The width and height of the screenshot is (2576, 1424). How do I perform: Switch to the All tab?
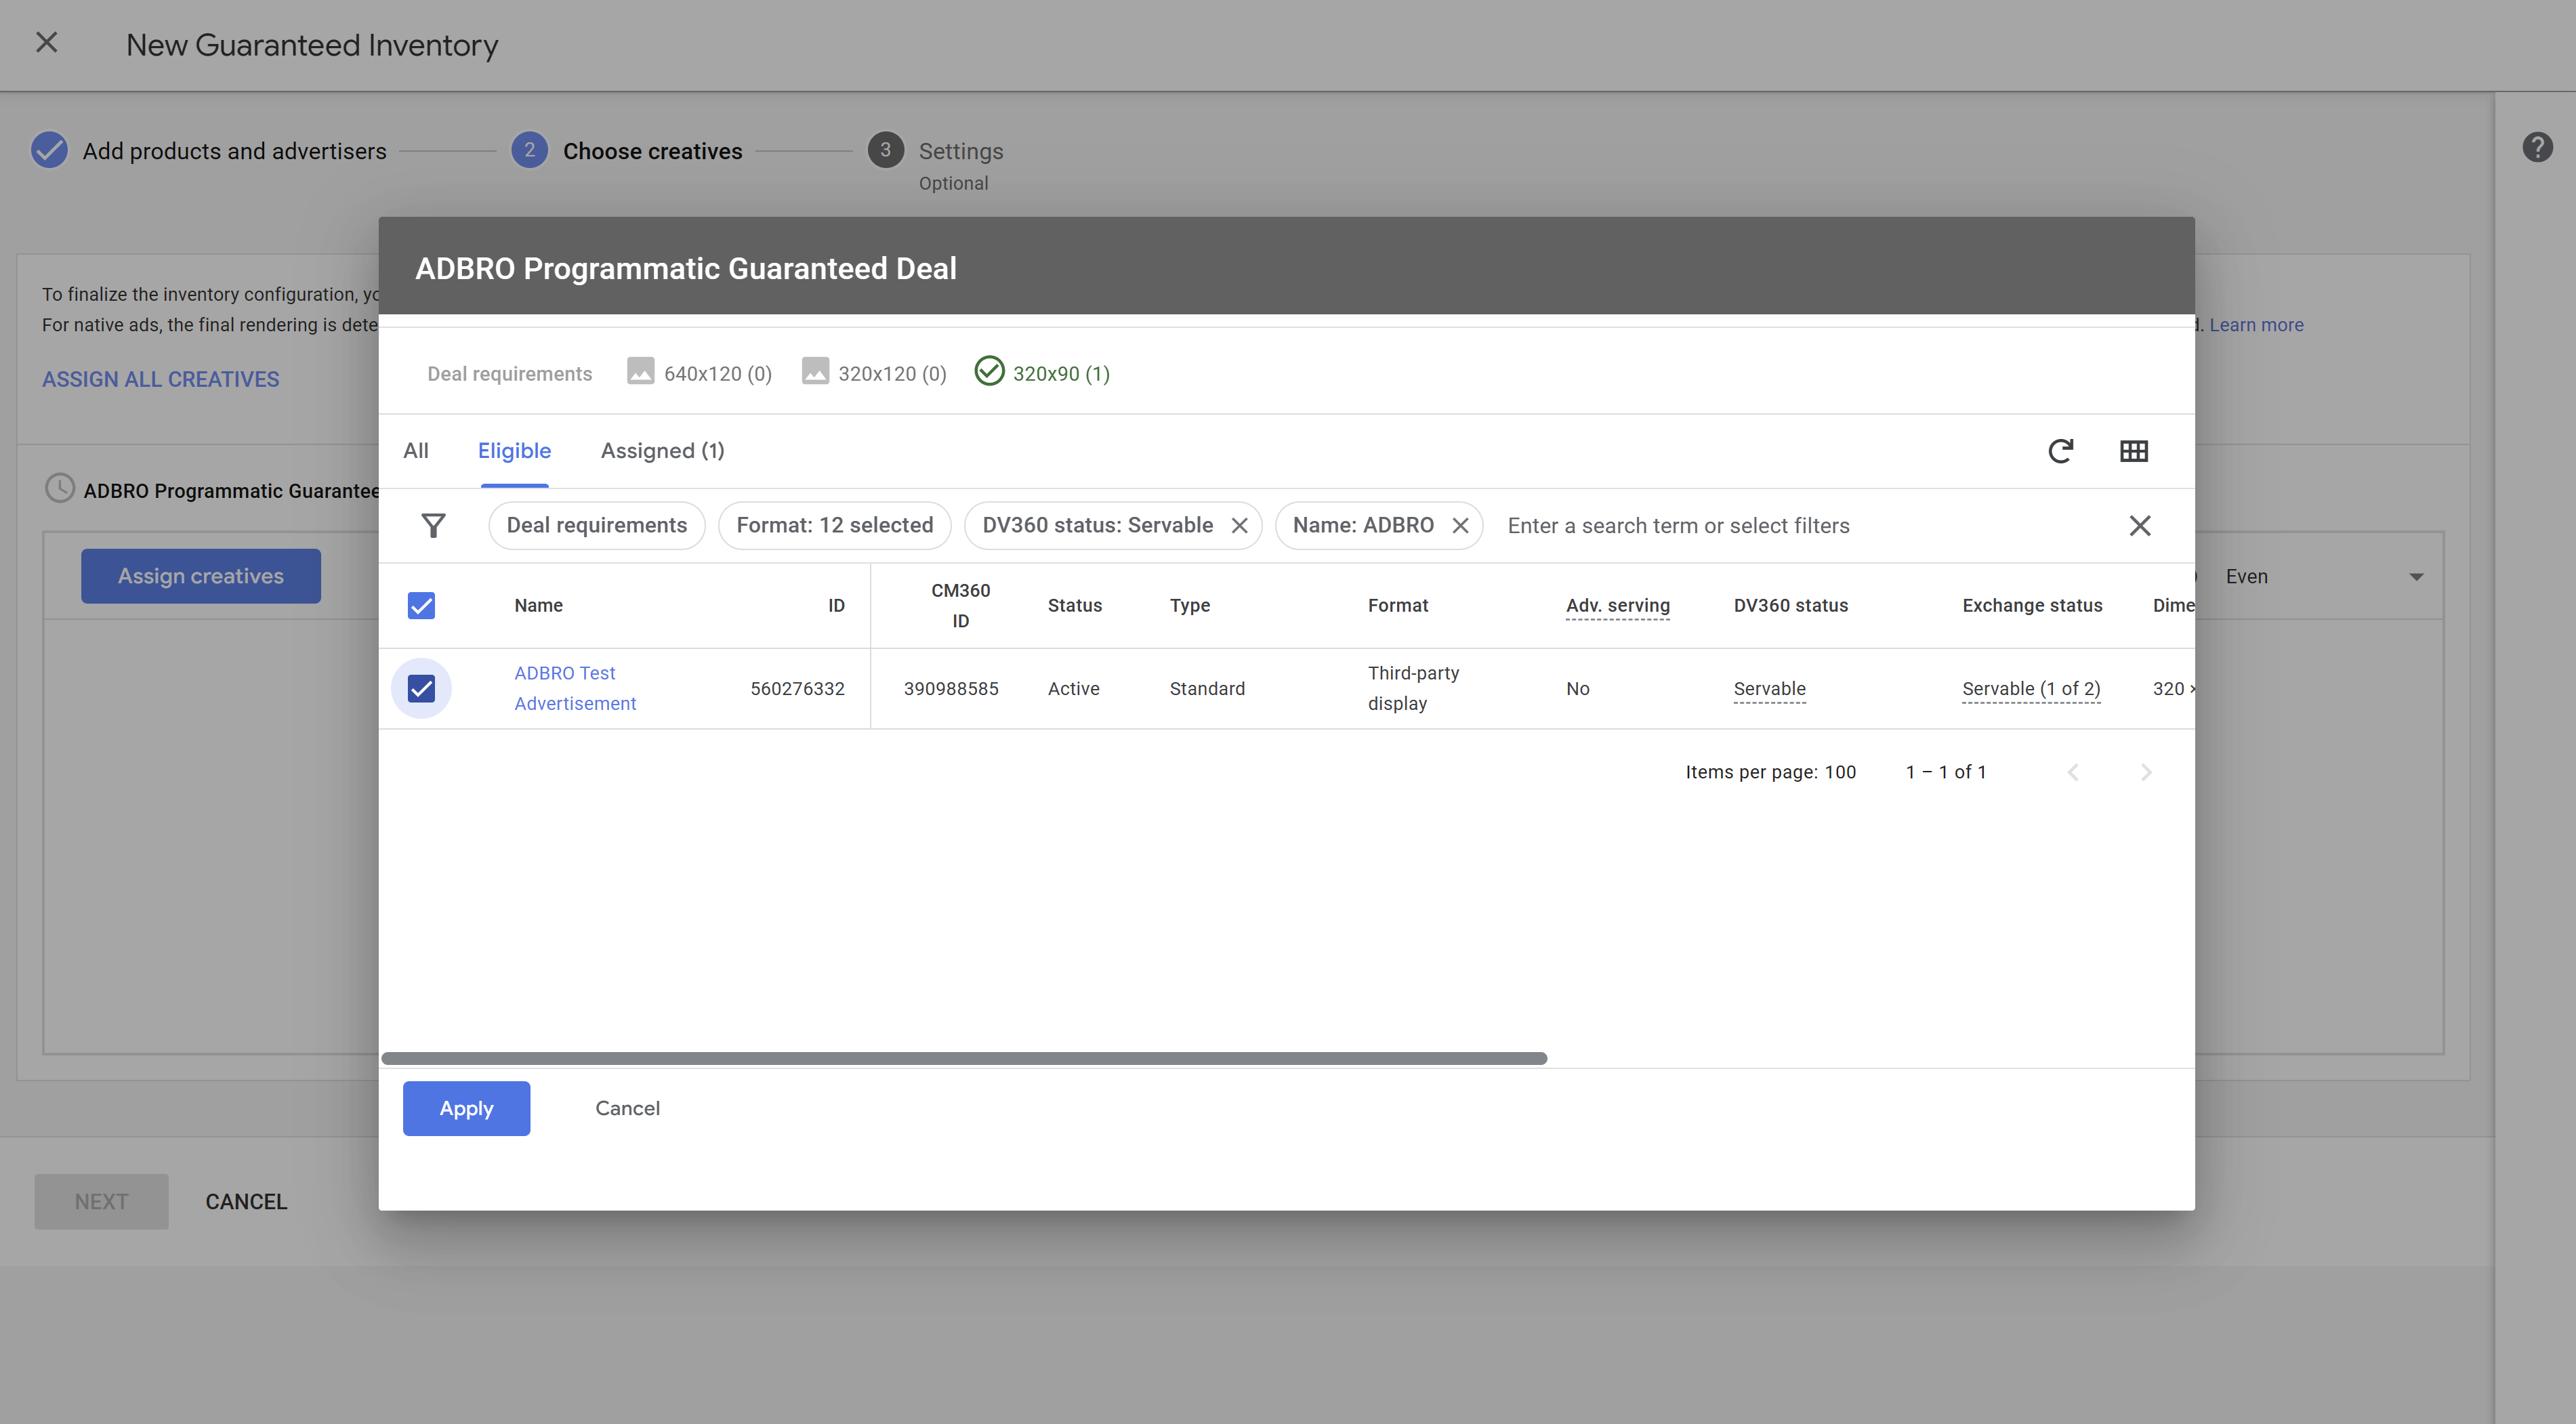point(416,451)
